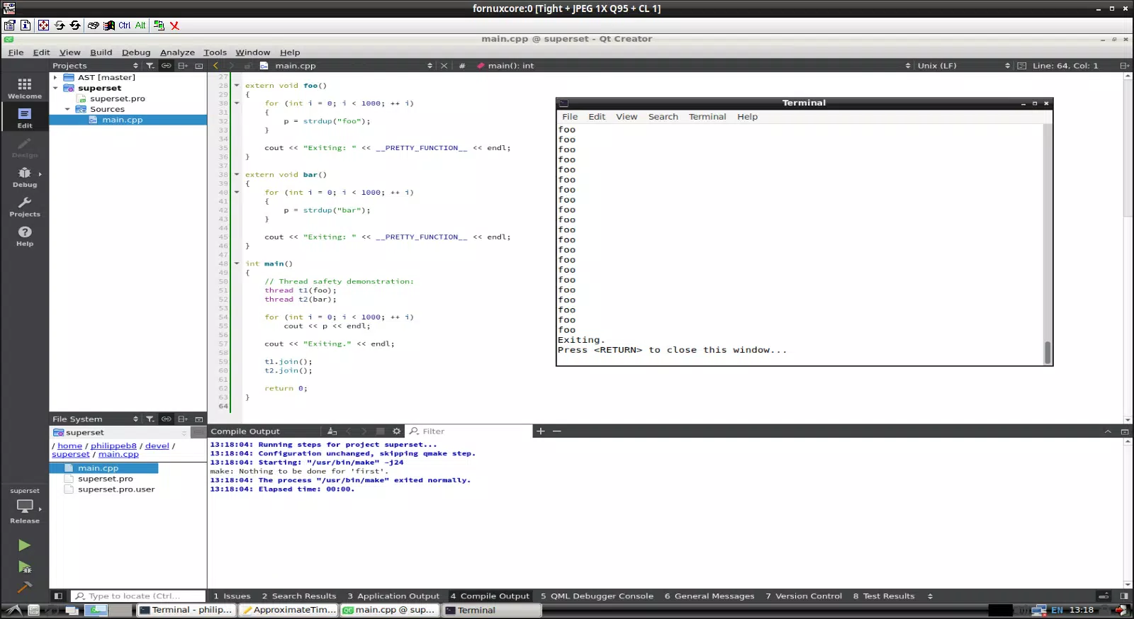1134x619 pixels.
Task: Collapse the foo() function fold marker
Action: [237, 86]
